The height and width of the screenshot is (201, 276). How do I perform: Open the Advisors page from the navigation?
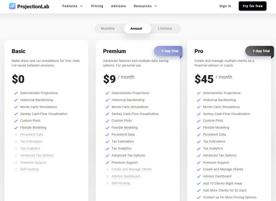coord(118,6)
